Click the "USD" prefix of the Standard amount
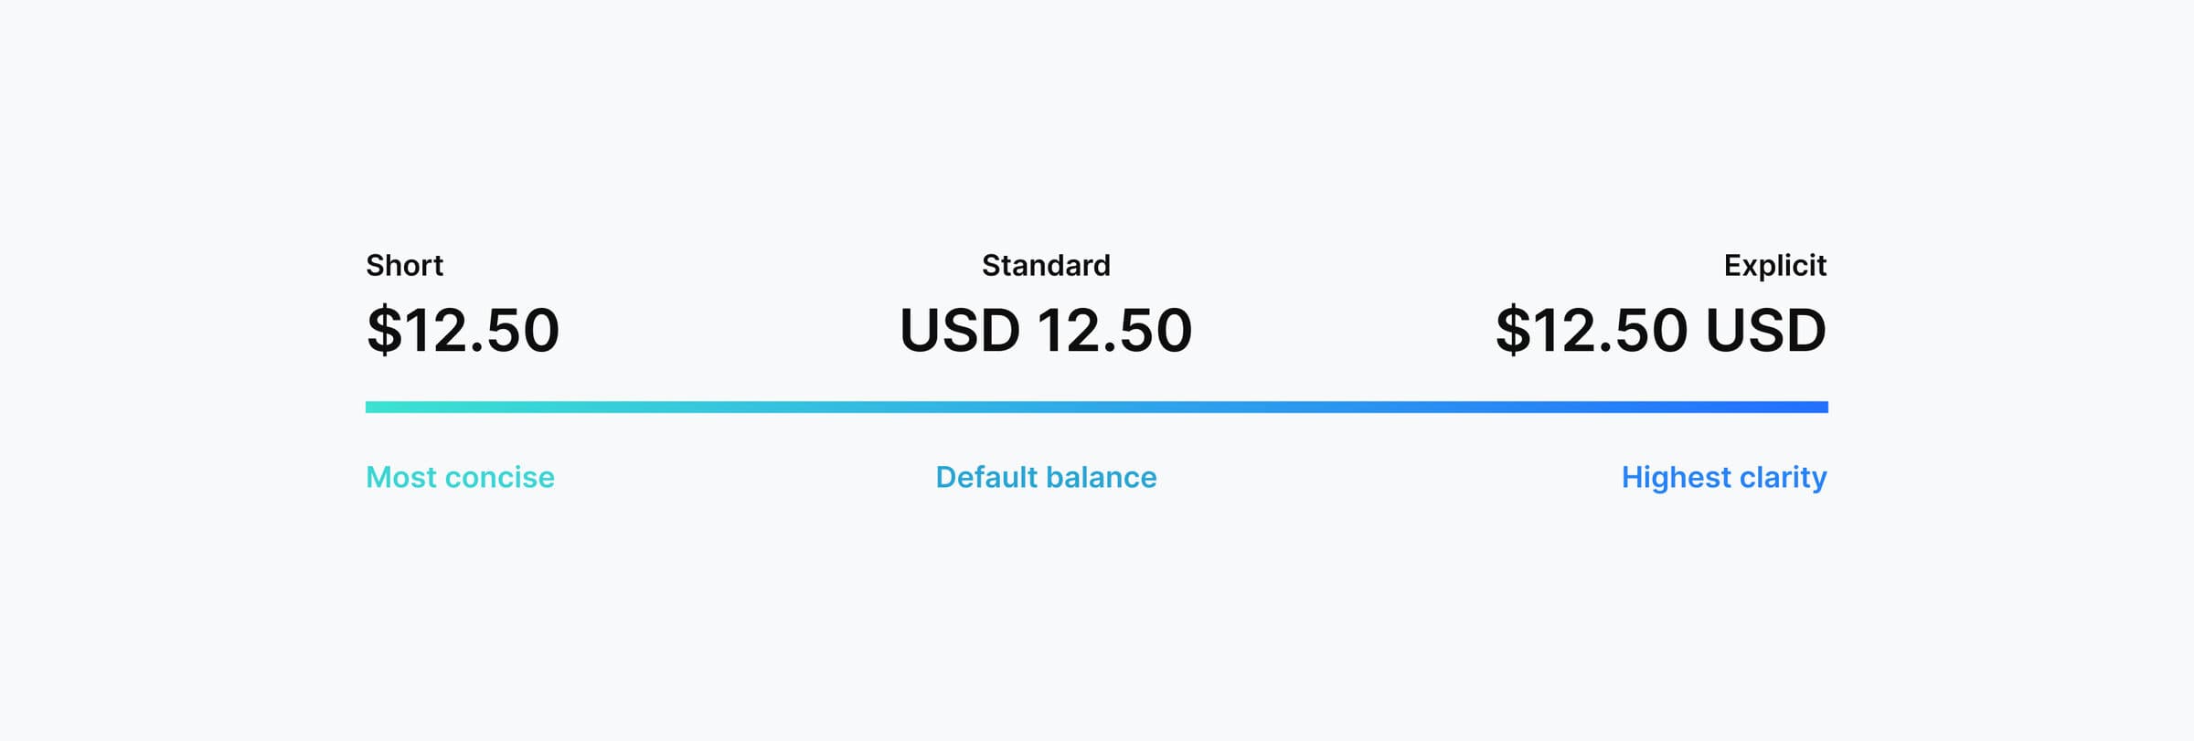 960,330
